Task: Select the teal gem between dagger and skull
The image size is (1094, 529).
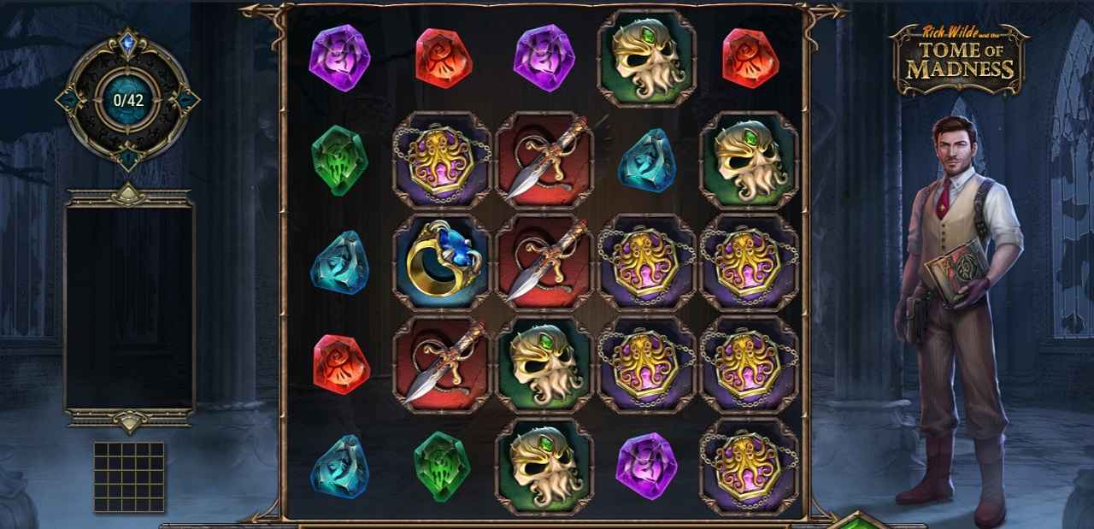Action: (647, 160)
